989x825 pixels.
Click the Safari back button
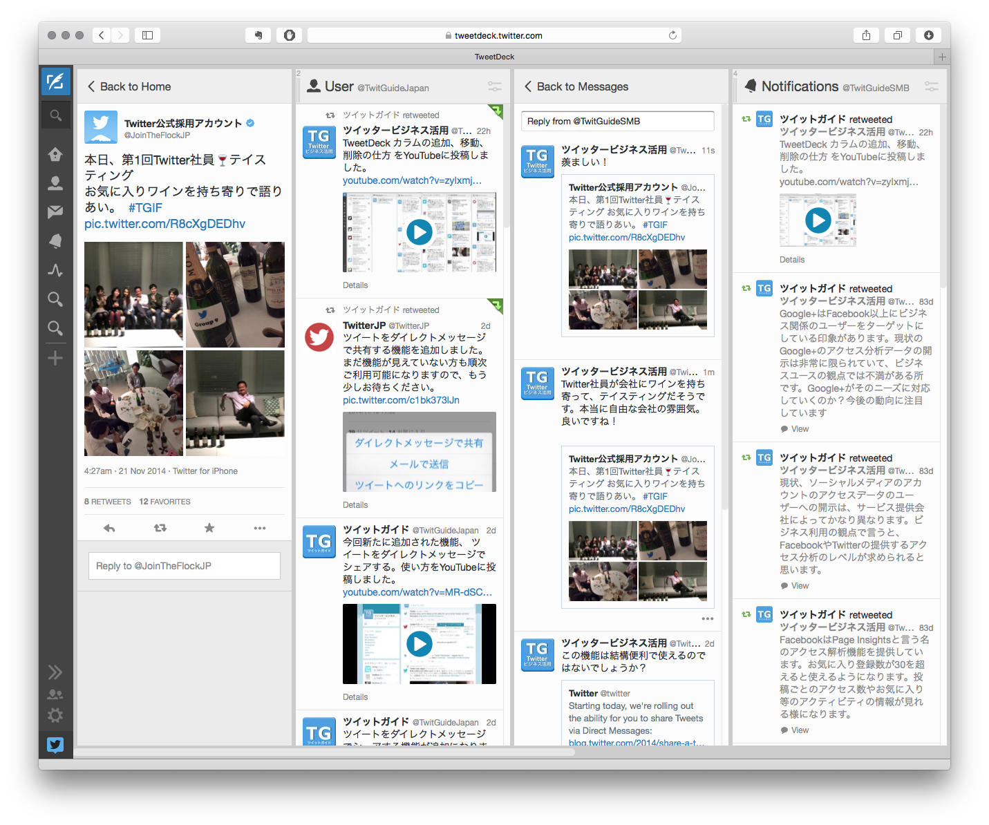pyautogui.click(x=102, y=35)
